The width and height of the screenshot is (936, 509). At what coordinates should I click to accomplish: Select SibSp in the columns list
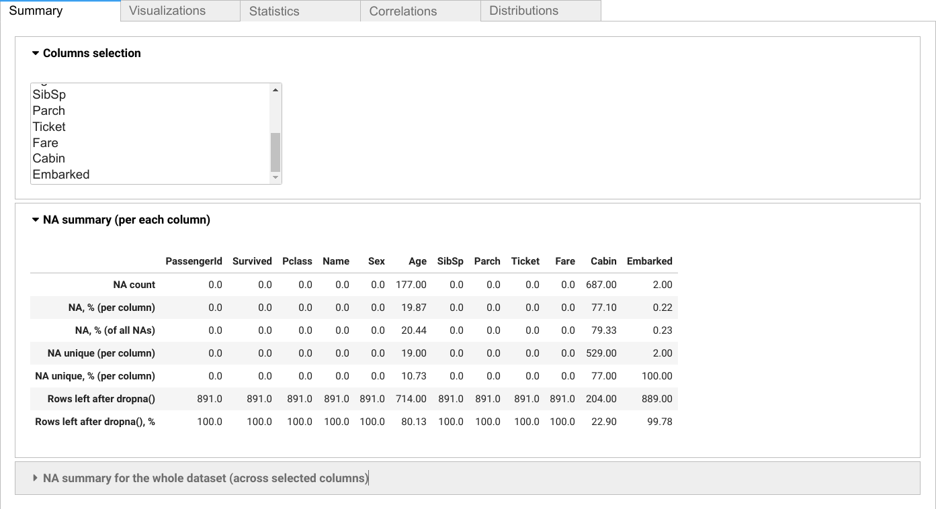click(x=151, y=95)
